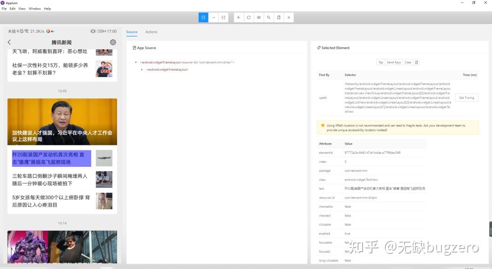Refresh source and screenshot
Viewport: 492px width, 269px height.
tap(249, 18)
